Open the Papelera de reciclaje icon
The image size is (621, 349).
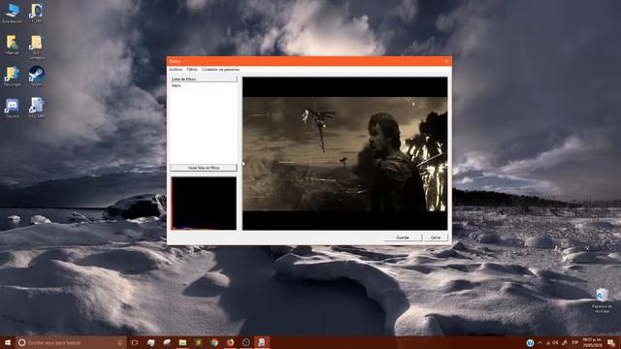(602, 301)
